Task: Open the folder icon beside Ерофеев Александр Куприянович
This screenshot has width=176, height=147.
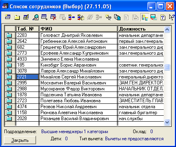Action: (x=9, y=53)
